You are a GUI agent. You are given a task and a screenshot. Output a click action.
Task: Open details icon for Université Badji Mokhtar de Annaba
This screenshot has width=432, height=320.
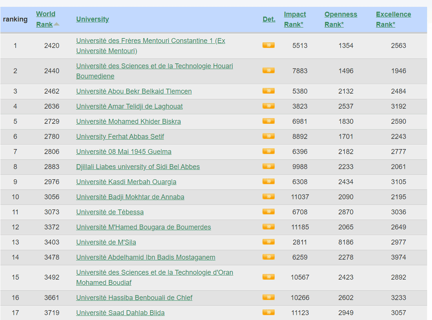point(268,197)
